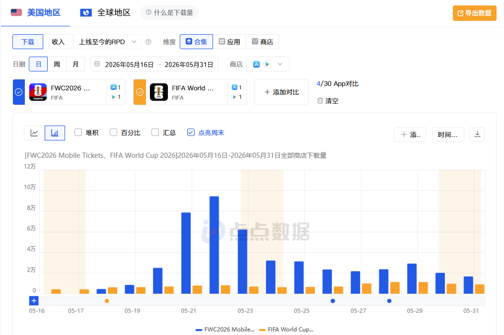Click App Store rank badge on FWC2026 card
Screen dimensions: 504x335
point(116,87)
